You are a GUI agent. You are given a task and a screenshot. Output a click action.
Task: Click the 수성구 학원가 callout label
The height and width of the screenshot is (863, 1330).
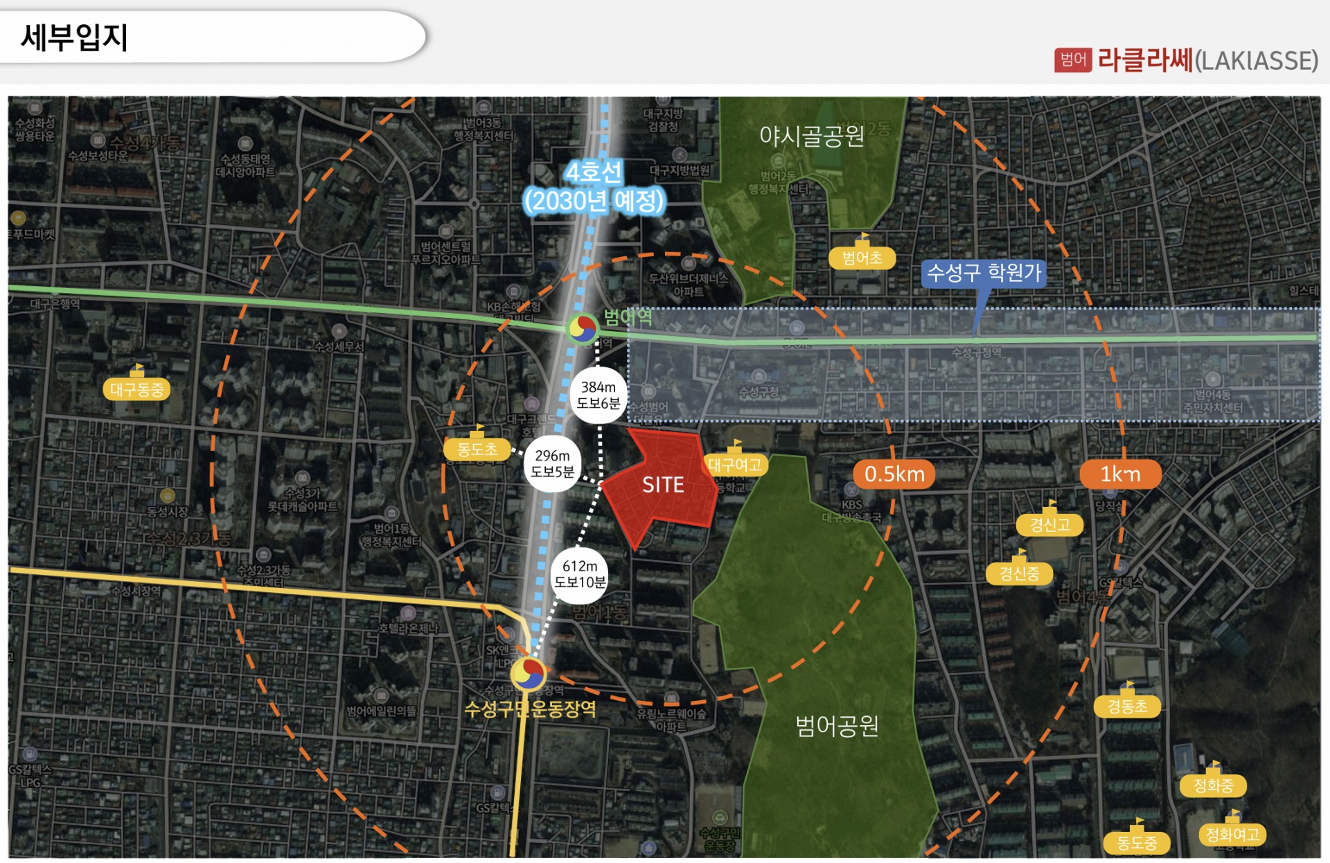[984, 273]
